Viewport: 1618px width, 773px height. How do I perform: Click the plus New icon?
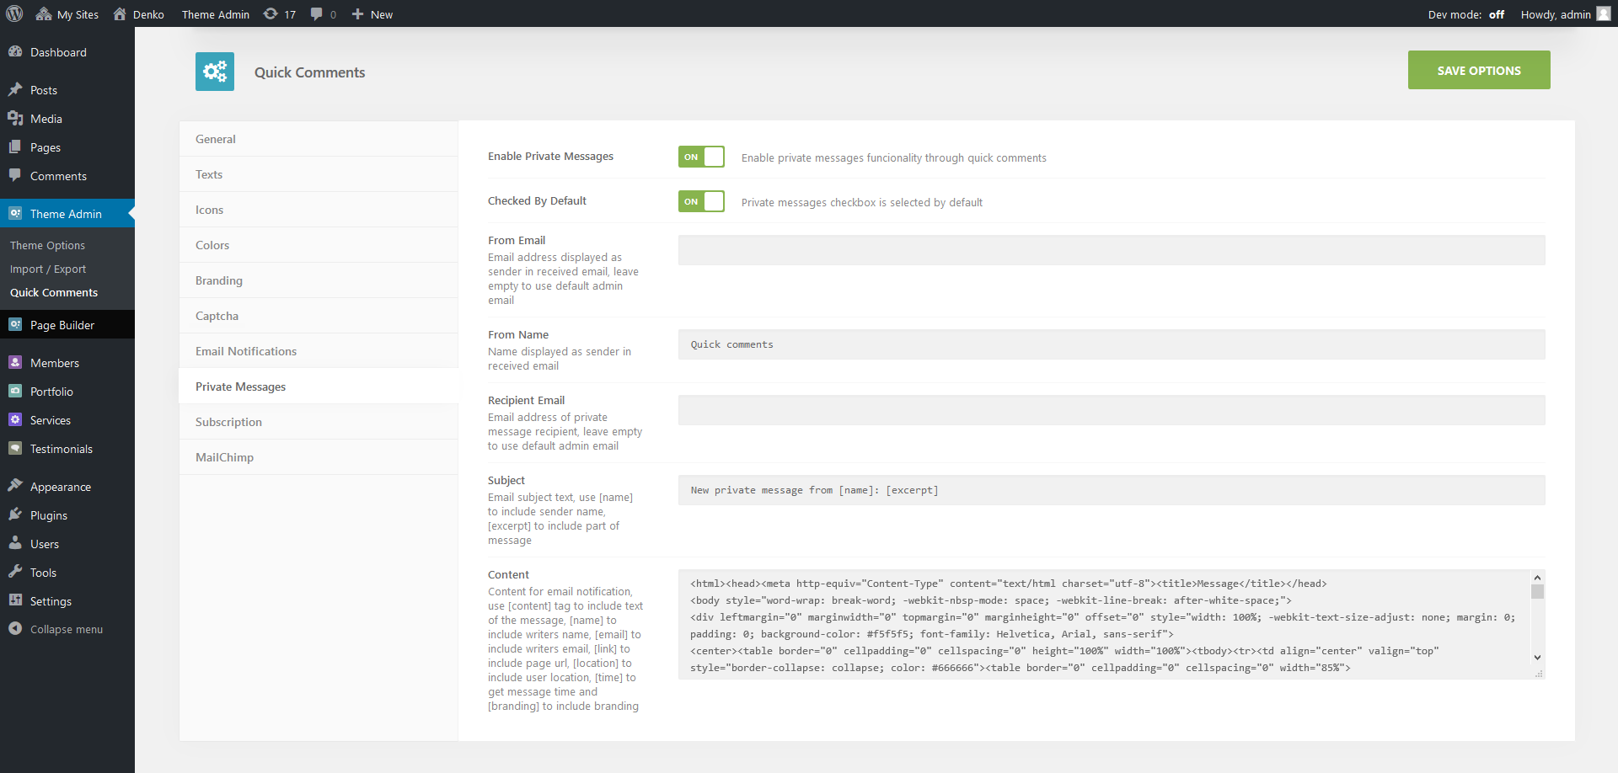click(x=357, y=13)
